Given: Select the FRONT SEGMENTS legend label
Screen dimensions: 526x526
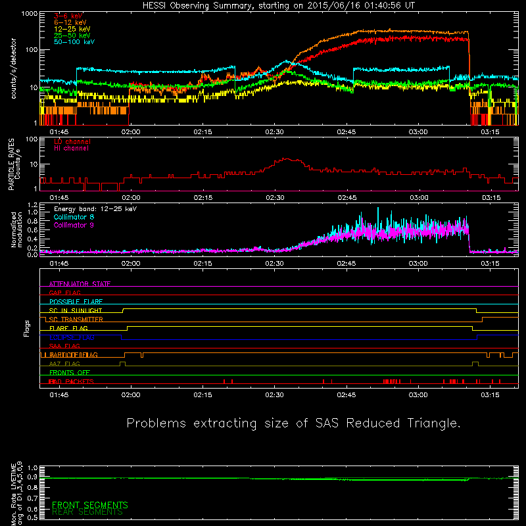Looking at the screenshot, I should click(90, 505).
